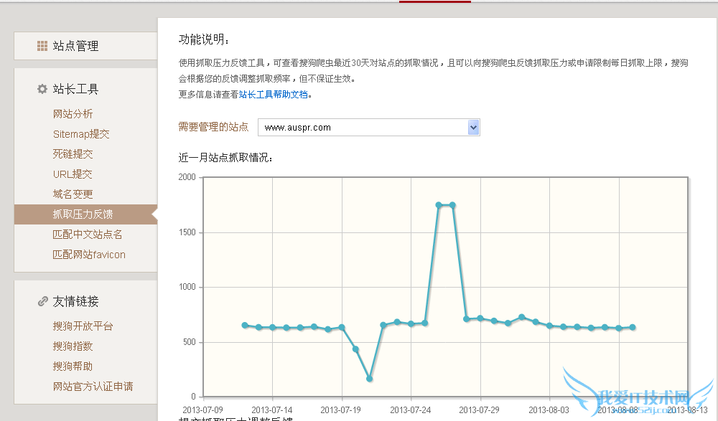Go to Sitemap提交 page
This screenshot has width=718, height=421.
pyautogui.click(x=81, y=134)
